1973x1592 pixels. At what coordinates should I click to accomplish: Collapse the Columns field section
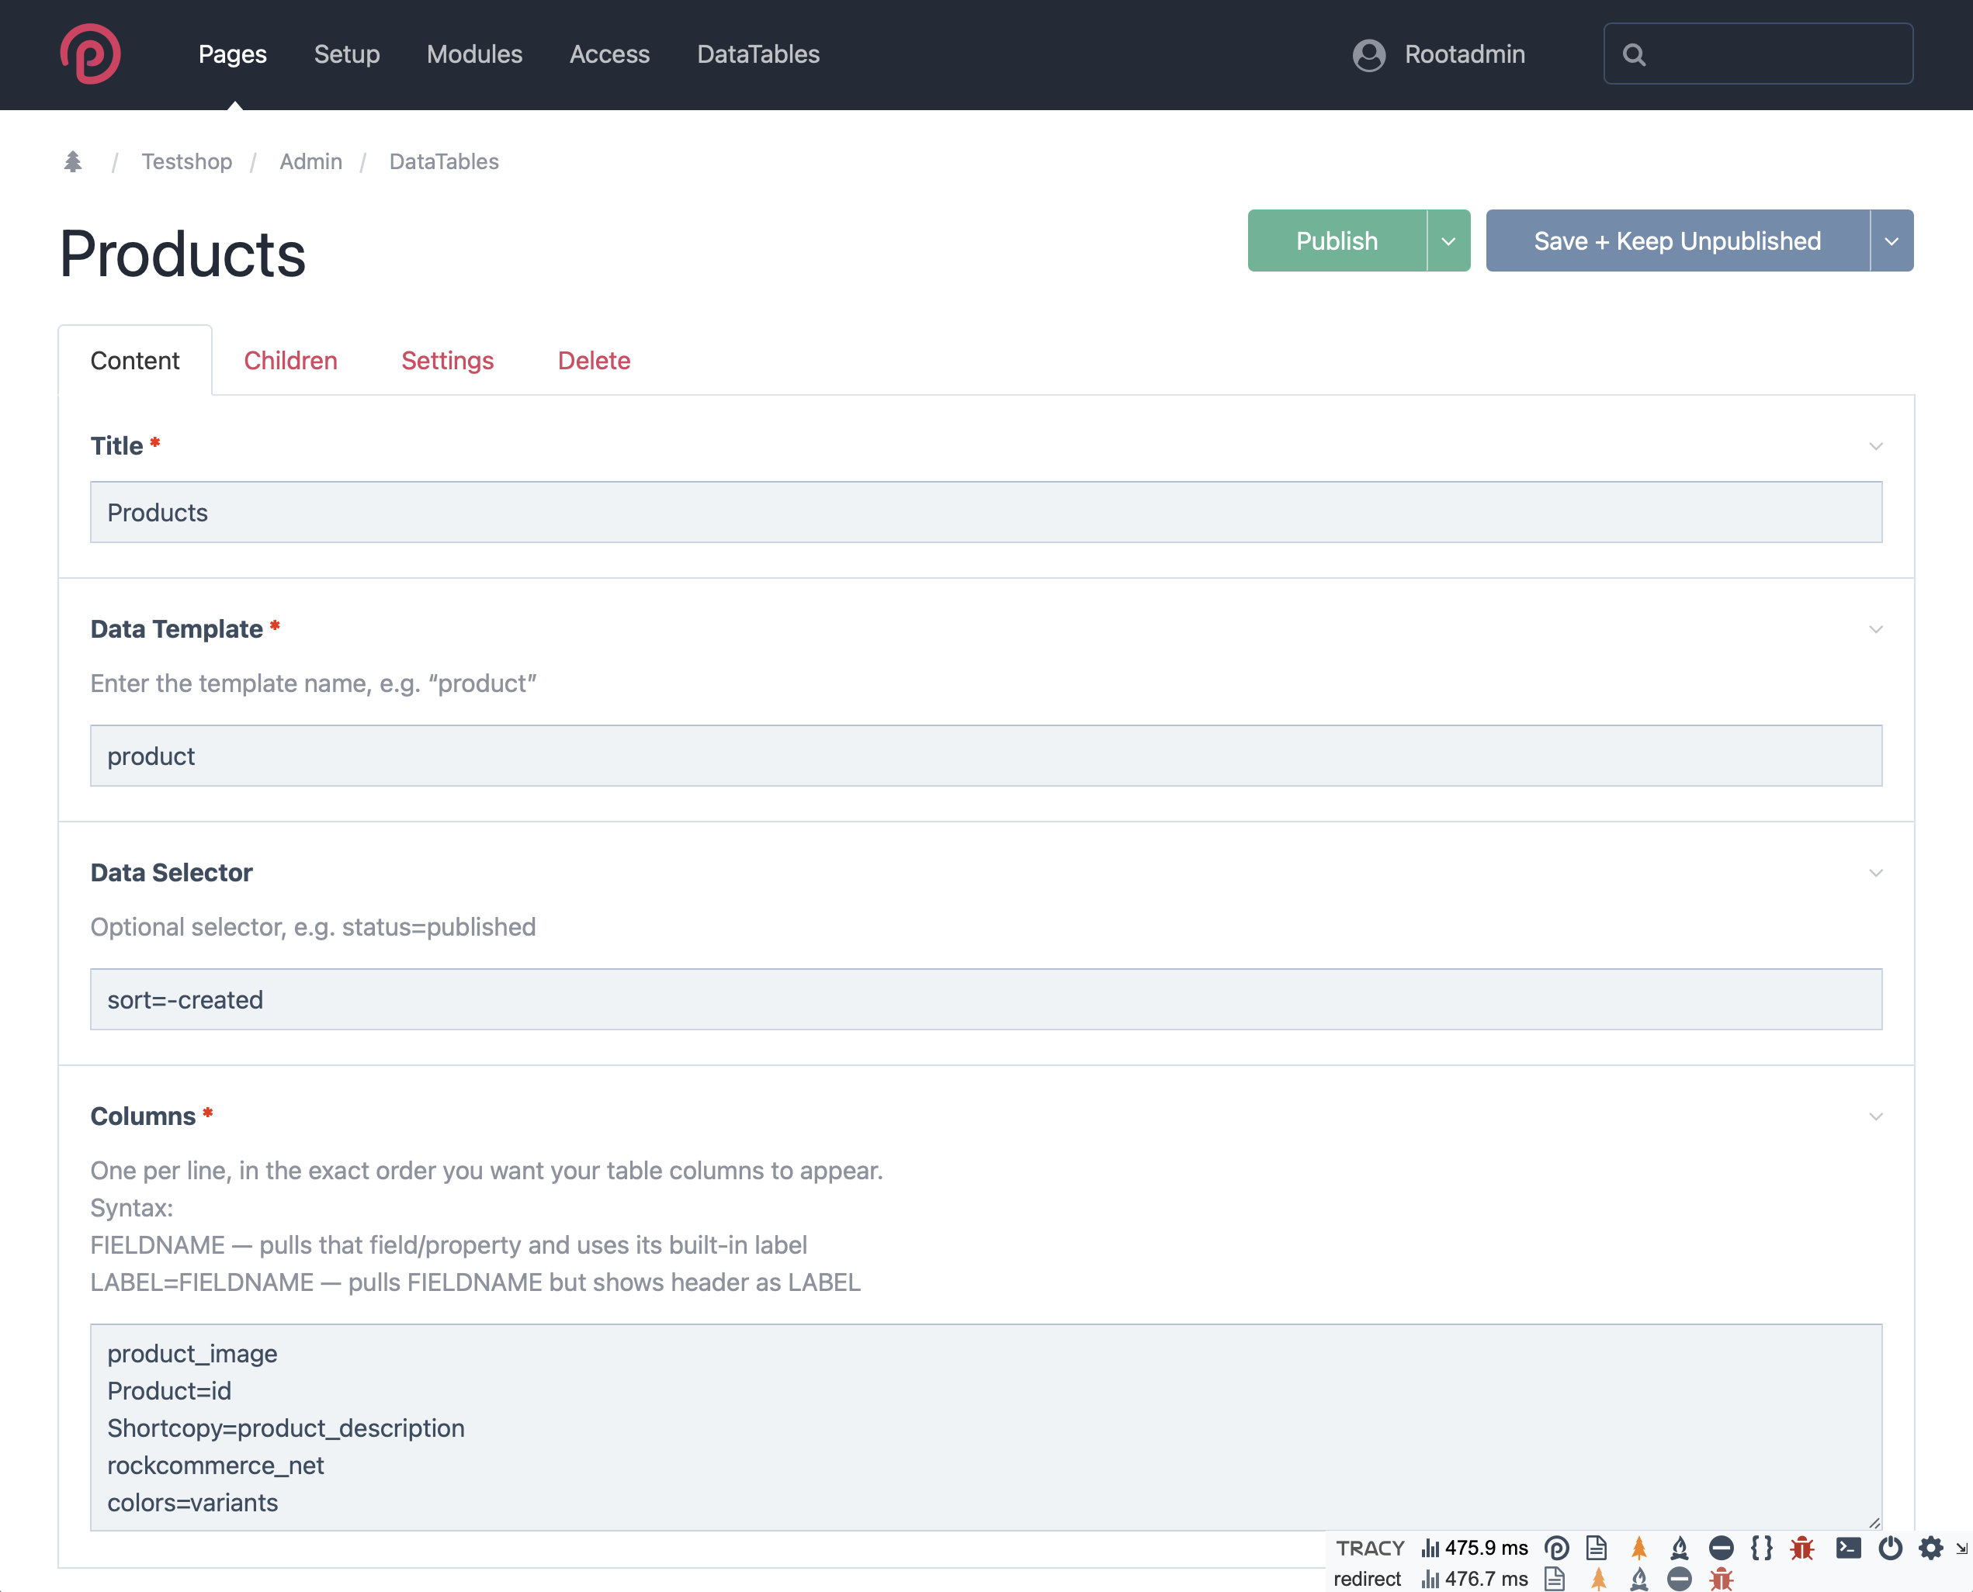pos(1876,1117)
